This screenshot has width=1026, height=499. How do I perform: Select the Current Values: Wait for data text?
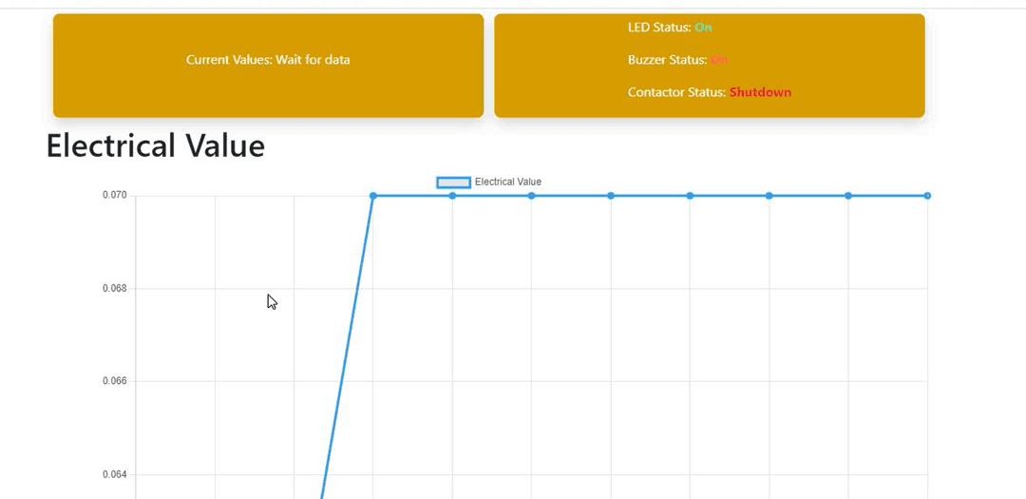tap(268, 60)
